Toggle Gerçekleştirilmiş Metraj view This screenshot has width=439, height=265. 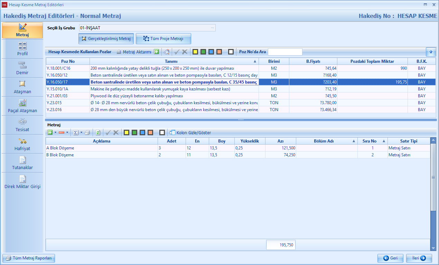point(106,39)
